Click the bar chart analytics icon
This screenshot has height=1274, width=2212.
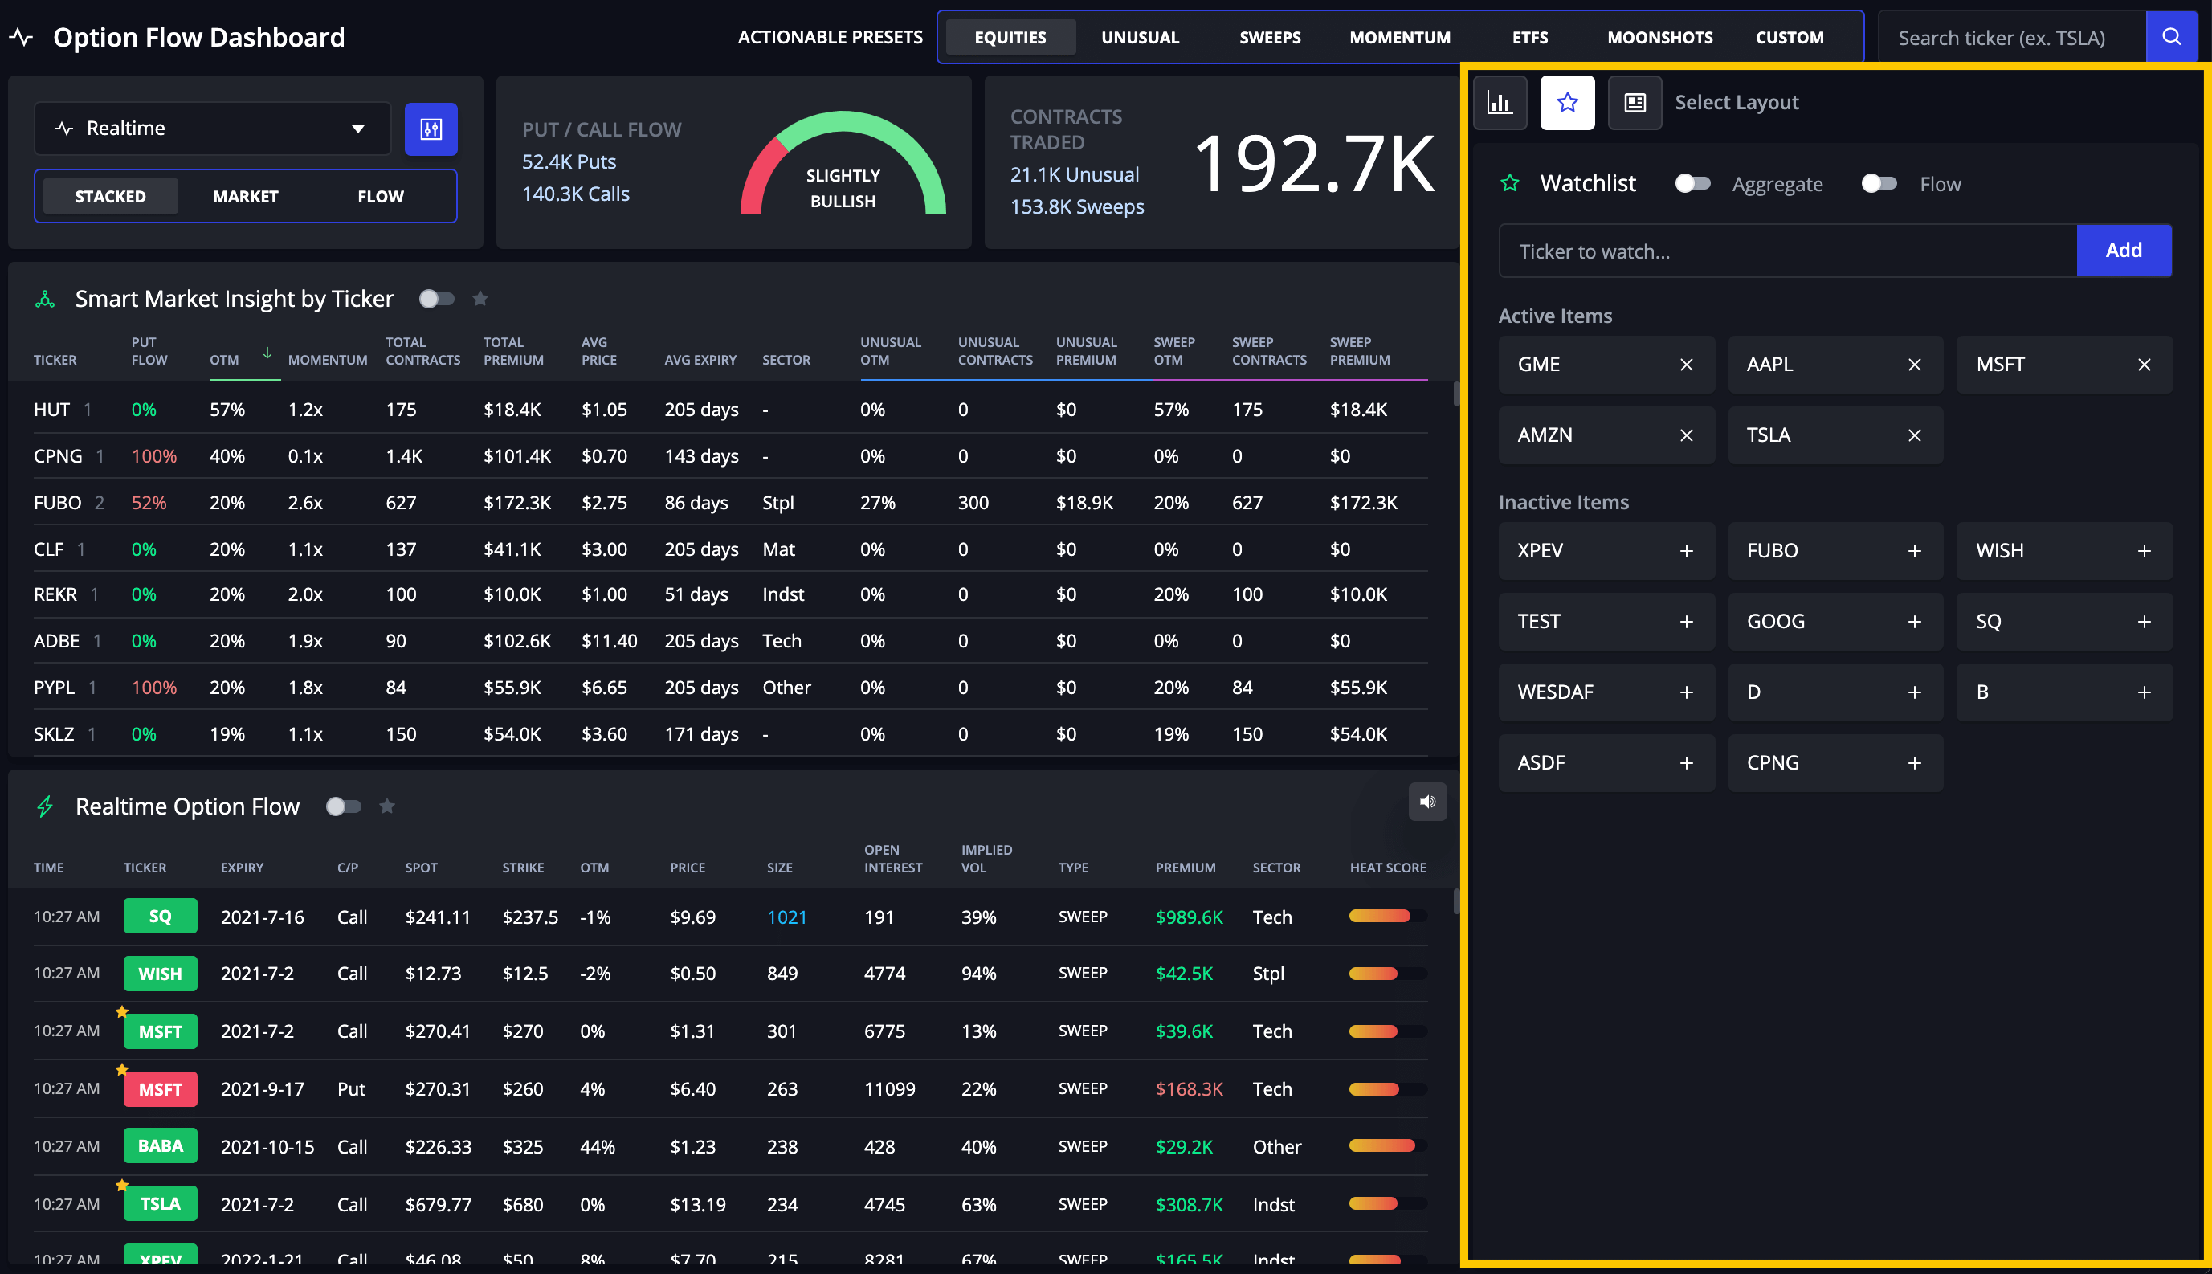tap(1501, 102)
